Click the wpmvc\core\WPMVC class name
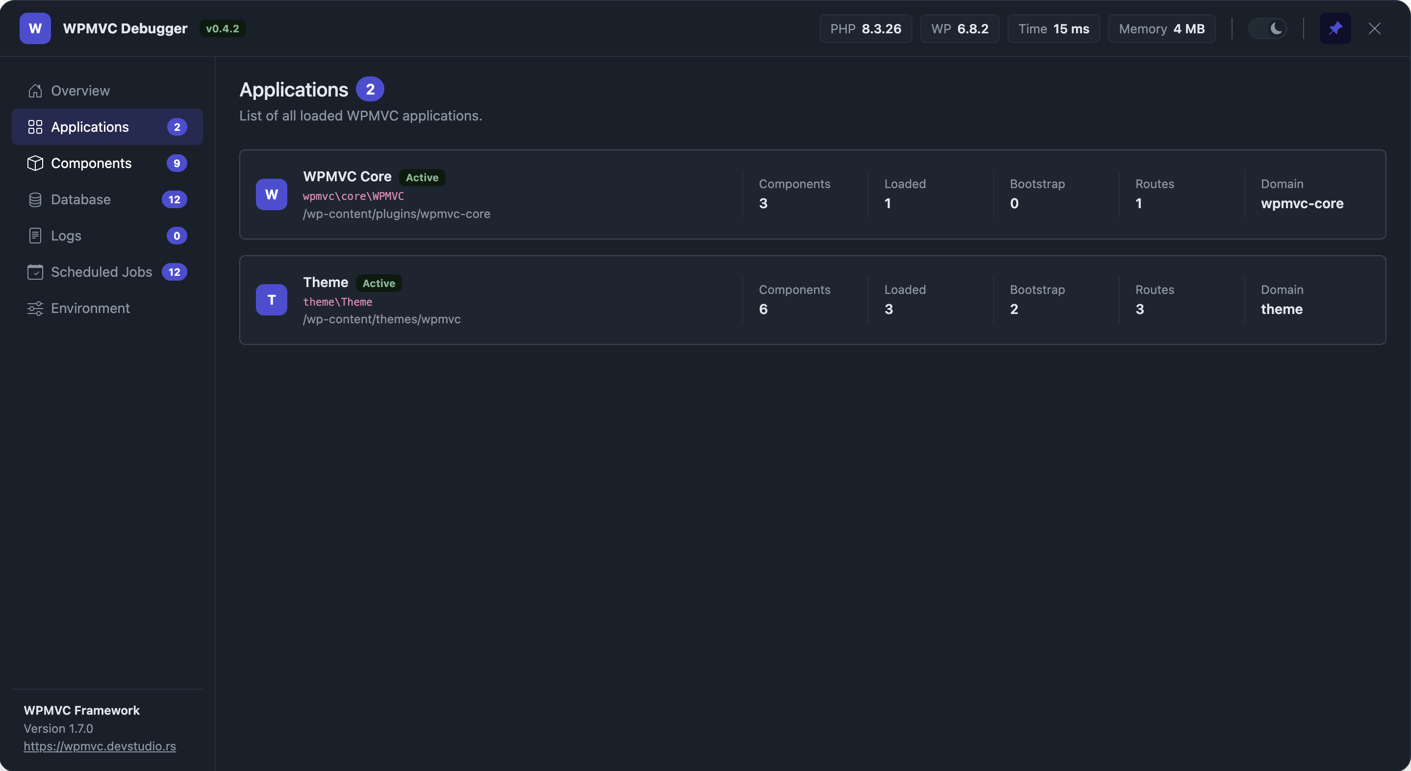The image size is (1411, 771). (x=353, y=196)
